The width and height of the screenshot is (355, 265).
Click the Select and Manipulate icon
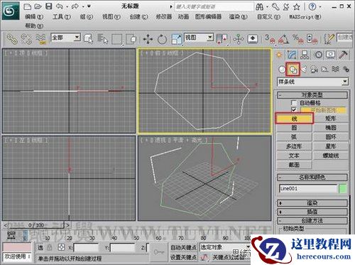click(239, 39)
